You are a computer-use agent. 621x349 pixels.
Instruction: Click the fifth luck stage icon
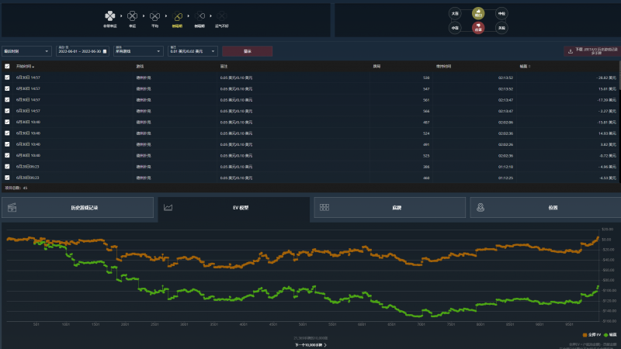tap(200, 15)
